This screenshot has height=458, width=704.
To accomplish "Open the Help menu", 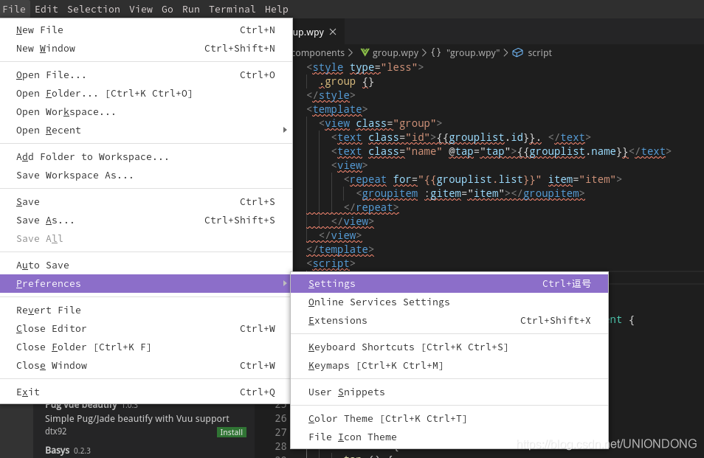I will coord(276,9).
